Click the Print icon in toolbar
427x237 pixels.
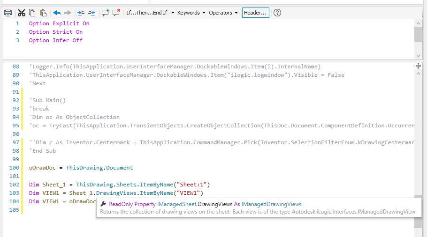(8, 13)
